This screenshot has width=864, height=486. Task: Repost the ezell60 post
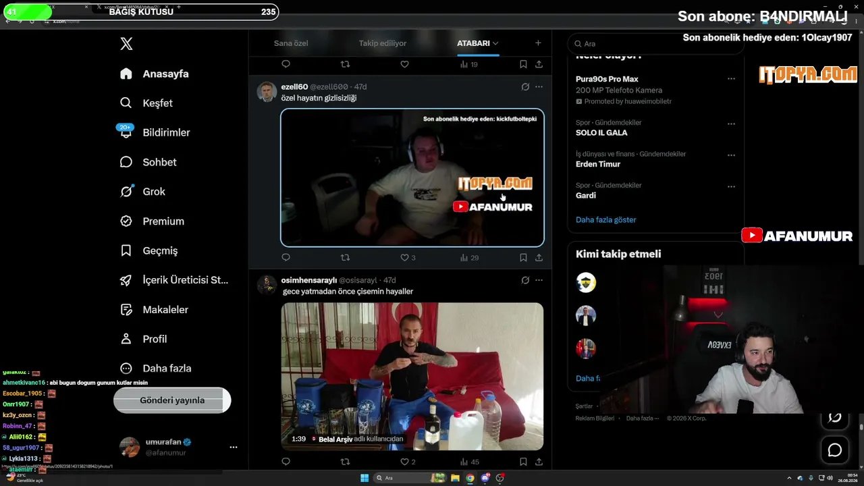345,257
